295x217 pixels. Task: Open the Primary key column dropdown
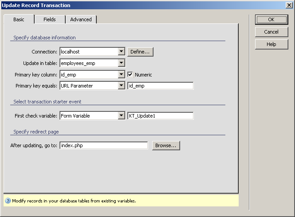point(121,75)
